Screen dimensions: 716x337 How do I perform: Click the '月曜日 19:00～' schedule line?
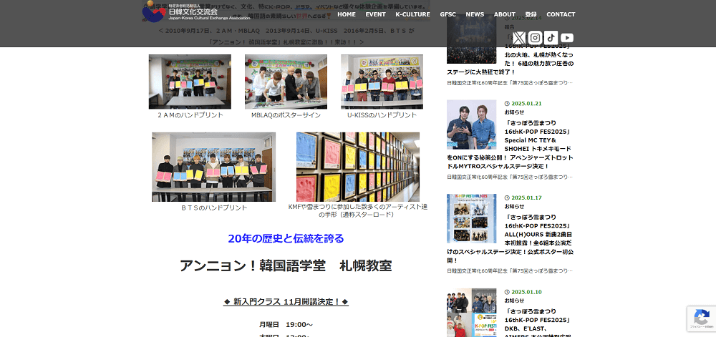286,325
